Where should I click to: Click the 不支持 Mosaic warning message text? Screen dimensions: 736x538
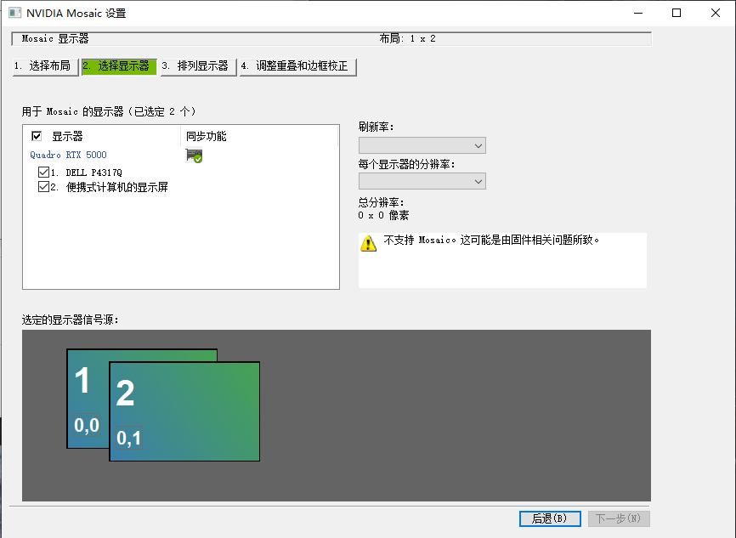coord(491,240)
